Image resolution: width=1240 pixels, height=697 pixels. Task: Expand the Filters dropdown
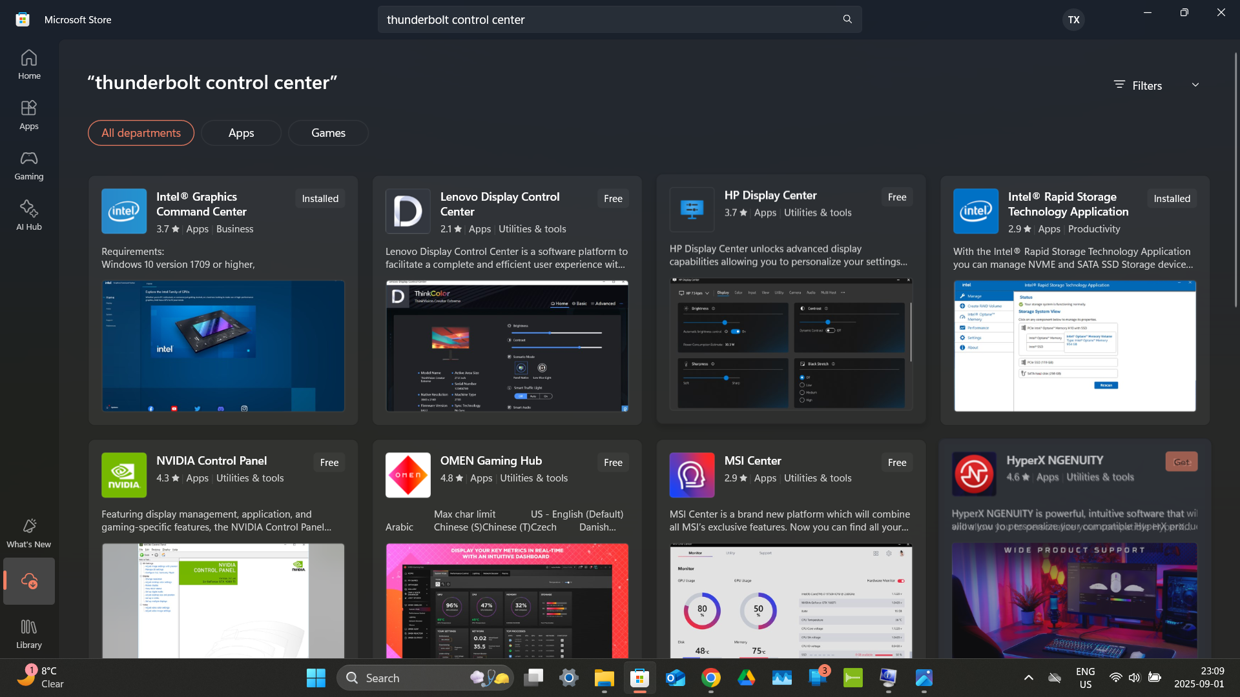point(1156,85)
